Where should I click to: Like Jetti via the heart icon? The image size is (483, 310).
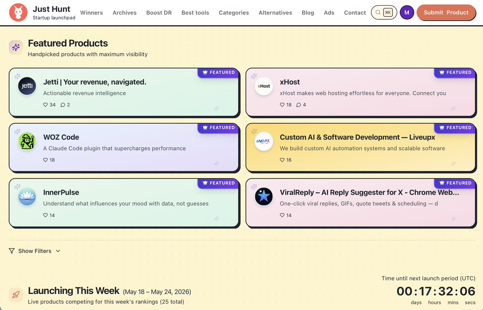point(45,105)
